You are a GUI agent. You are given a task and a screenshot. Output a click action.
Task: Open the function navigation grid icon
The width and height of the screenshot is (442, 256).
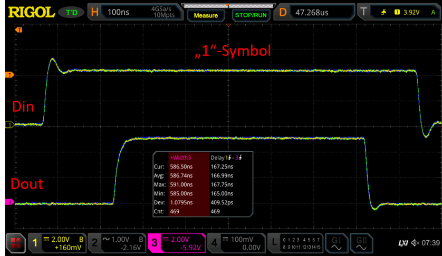tap(14, 243)
